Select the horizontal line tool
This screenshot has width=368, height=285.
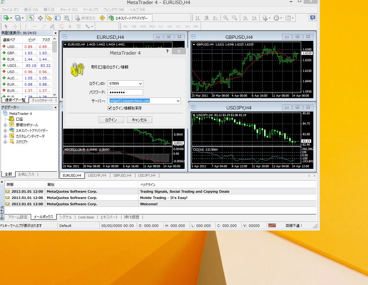(35, 26)
